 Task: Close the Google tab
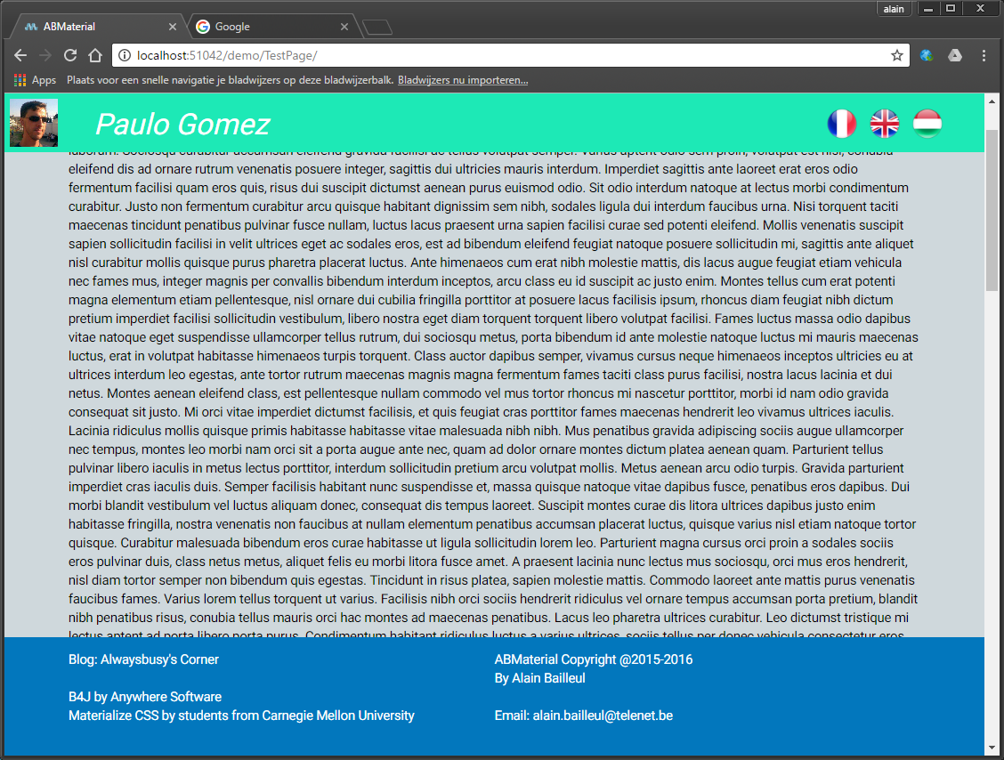(x=344, y=27)
